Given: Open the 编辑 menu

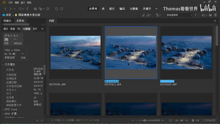Looking at the screenshot, I should pos(17,3).
